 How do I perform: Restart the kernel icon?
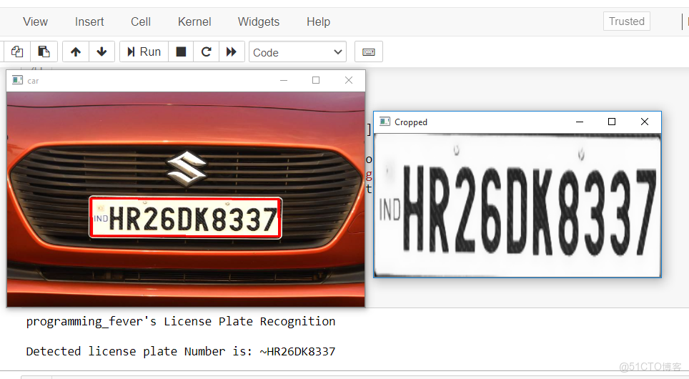pyautogui.click(x=206, y=52)
